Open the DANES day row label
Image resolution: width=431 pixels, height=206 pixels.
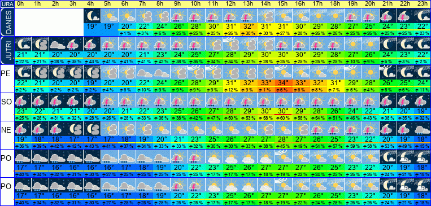click(7, 22)
